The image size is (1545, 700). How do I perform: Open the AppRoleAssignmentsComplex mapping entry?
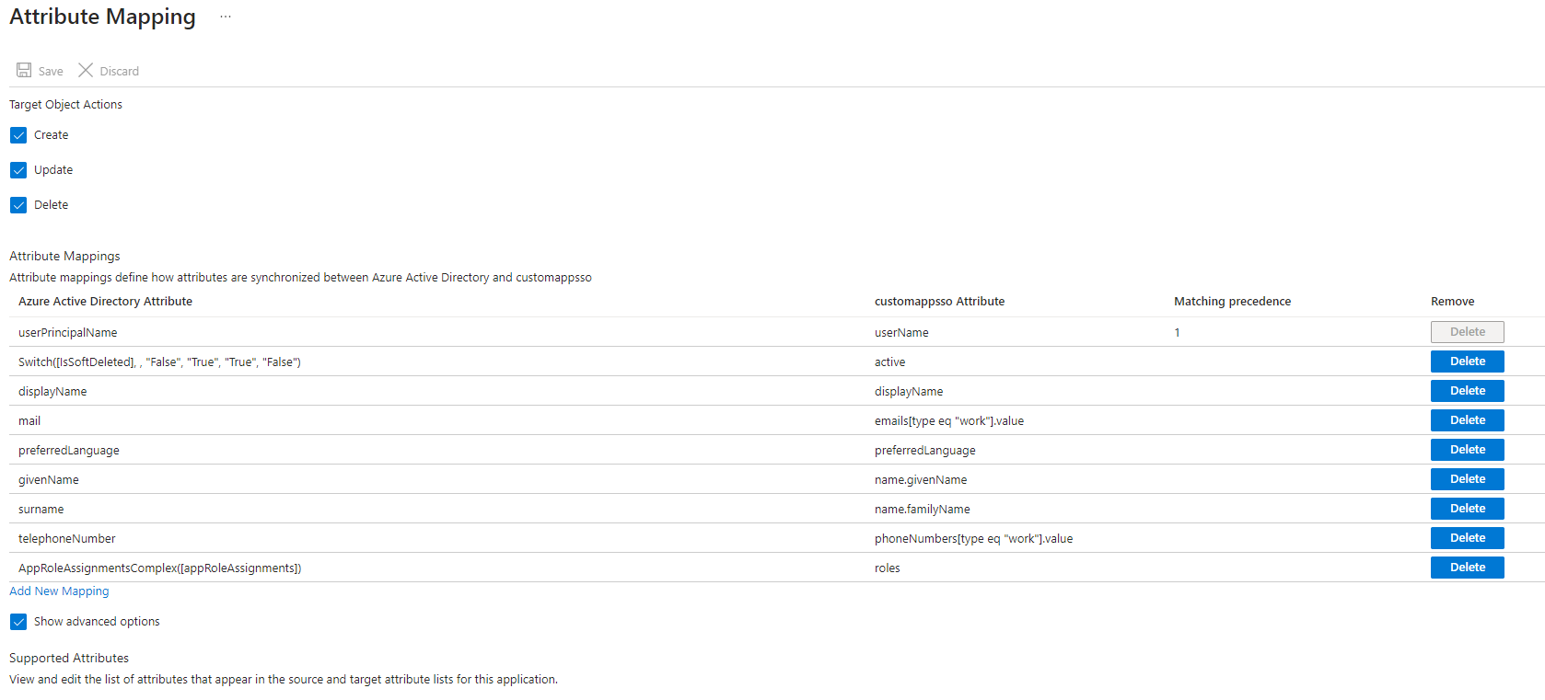coord(159,568)
